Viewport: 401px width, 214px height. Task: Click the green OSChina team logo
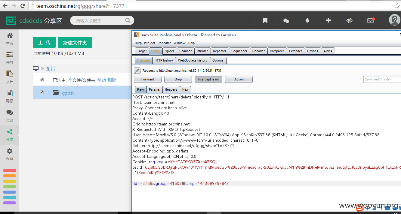click(x=11, y=20)
